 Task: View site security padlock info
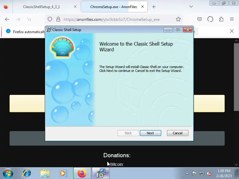(x=58, y=19)
